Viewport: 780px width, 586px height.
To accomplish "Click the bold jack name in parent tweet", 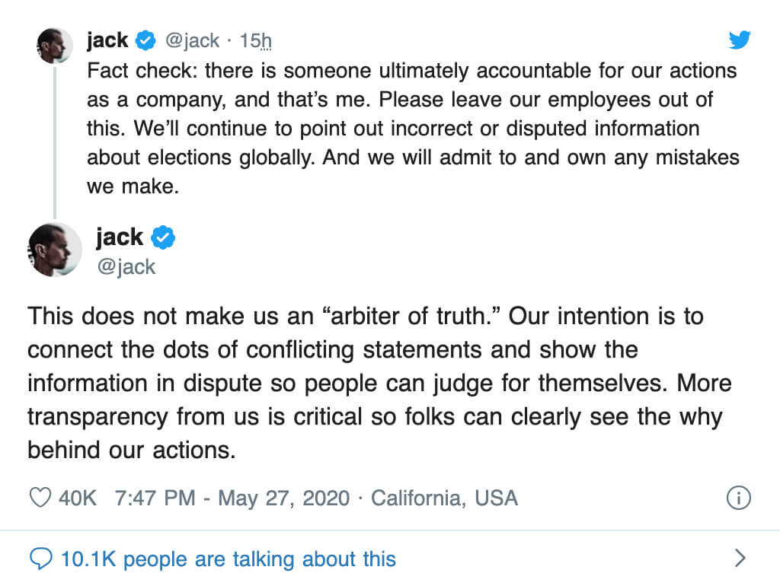I will click(x=107, y=40).
